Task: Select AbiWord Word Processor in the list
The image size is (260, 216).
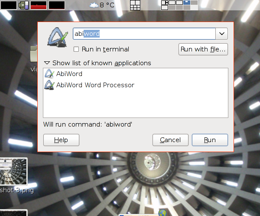Action: 95,85
